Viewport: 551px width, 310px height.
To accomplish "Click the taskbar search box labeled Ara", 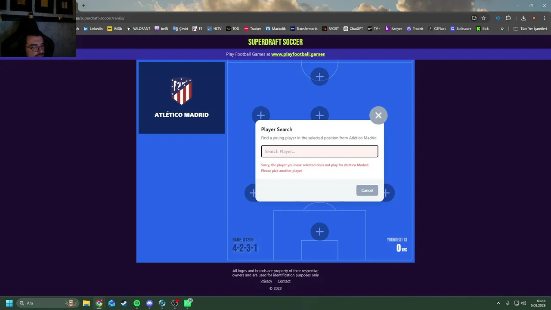I will tap(48, 303).
